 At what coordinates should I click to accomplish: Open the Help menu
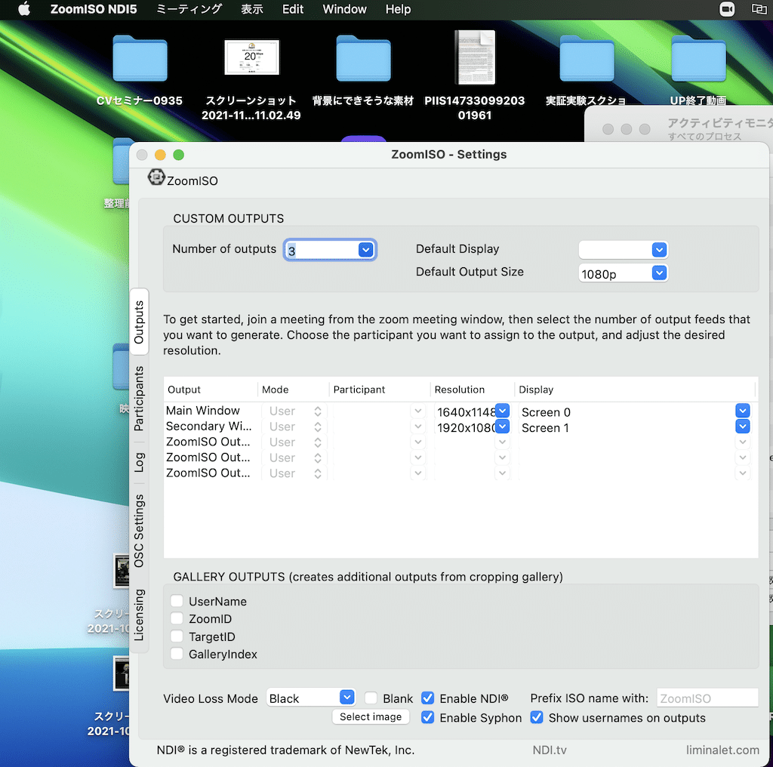click(398, 9)
